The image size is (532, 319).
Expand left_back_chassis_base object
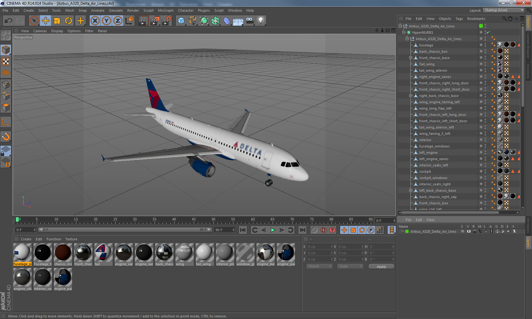click(x=411, y=190)
